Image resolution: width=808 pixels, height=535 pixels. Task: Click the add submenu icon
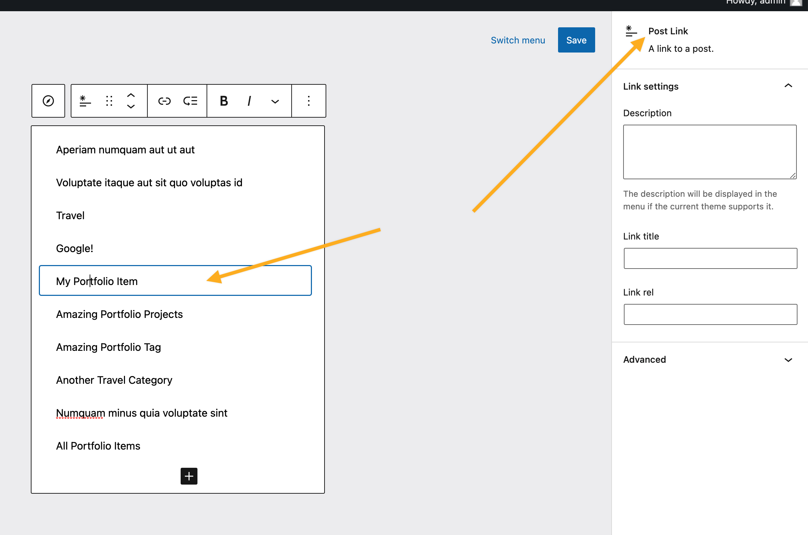pyautogui.click(x=190, y=101)
